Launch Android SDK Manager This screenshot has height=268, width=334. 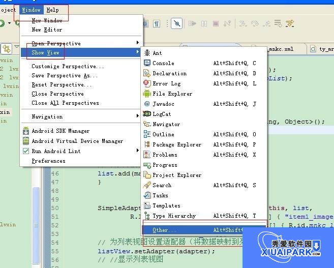click(81, 131)
